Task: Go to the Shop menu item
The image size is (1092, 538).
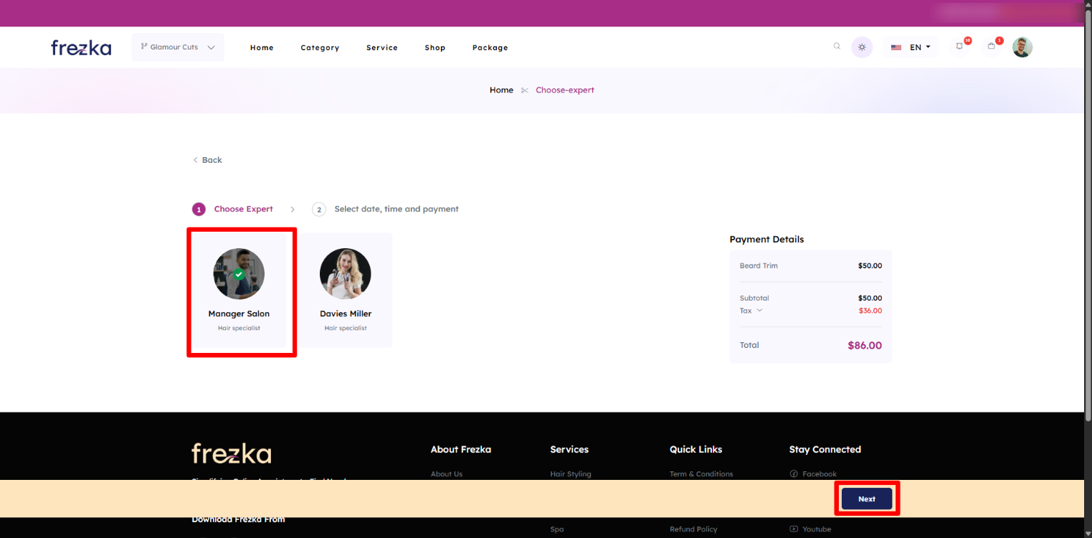Action: pos(435,48)
